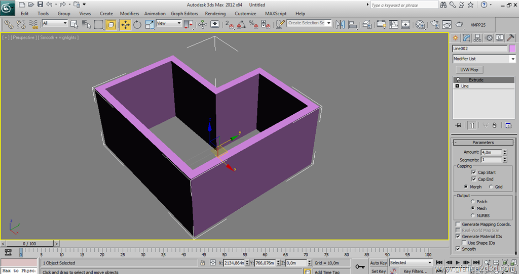Screen dimensions: 519x274
Task: Collapse the Parameters rollout
Action: tap(483, 143)
